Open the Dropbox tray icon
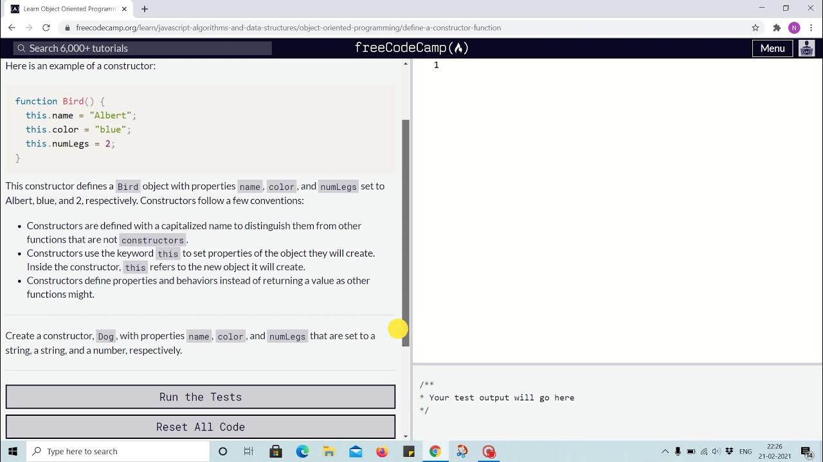Viewport: 823px width, 462px height. point(728,451)
